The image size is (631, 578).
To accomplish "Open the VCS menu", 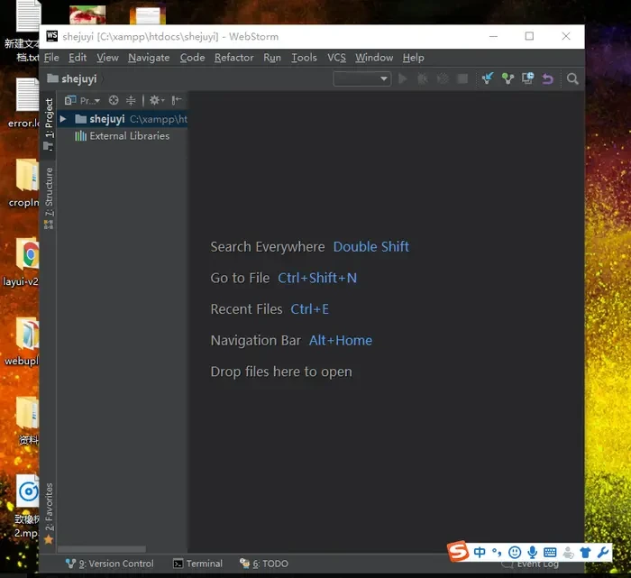I will tap(336, 58).
